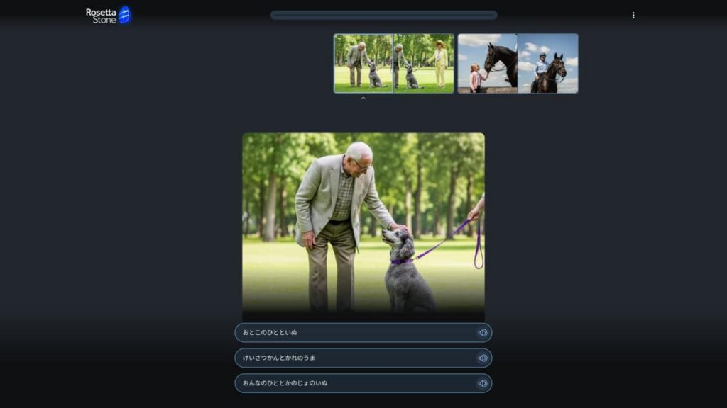727x408 pixels.
Task: Play audio for けいさつかんとかれのうま
Action: tap(482, 358)
